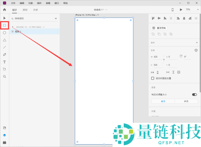Select the Polygon triangle tool

[x=4, y=40]
